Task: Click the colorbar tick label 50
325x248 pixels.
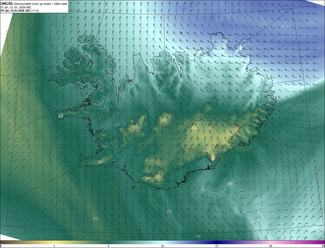Action: 323,246
